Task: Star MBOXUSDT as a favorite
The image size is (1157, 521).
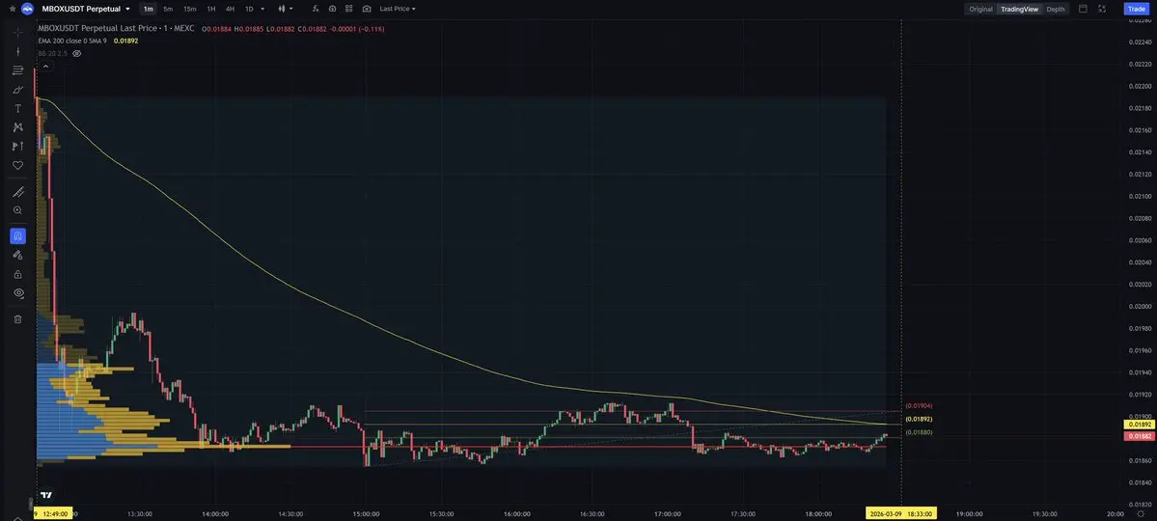Action: pos(12,9)
